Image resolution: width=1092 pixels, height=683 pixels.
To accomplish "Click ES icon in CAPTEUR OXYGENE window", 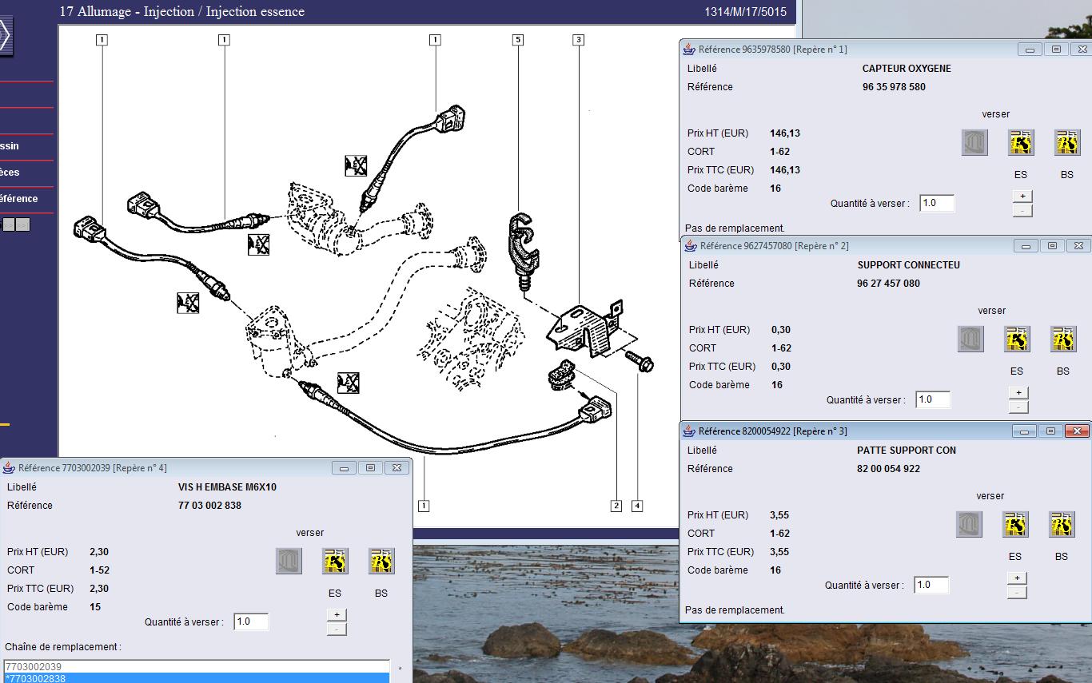I will coord(1020,143).
